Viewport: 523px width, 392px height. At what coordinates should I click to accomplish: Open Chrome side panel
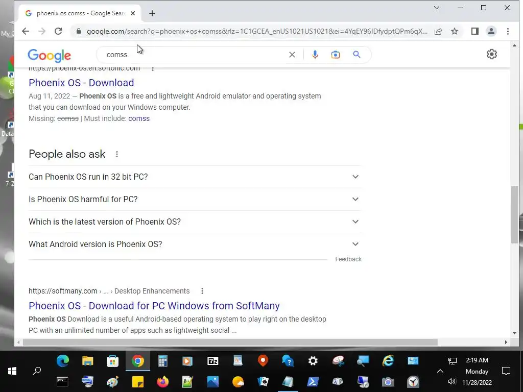pyautogui.click(x=474, y=31)
